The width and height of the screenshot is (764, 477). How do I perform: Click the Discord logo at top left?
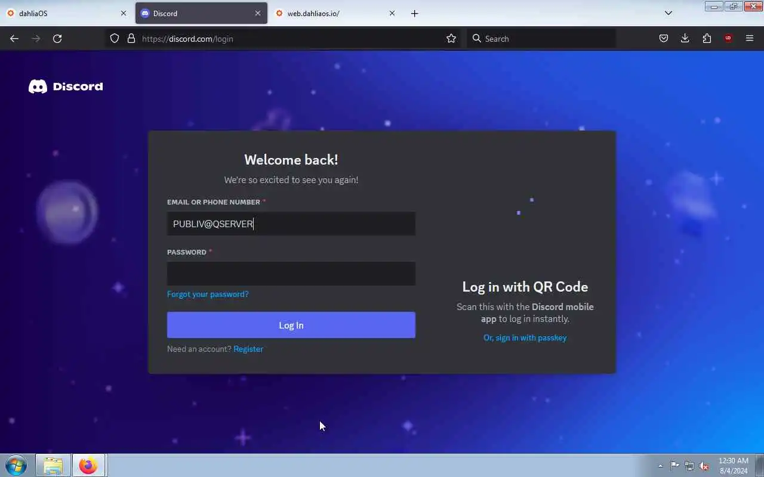[x=66, y=86]
